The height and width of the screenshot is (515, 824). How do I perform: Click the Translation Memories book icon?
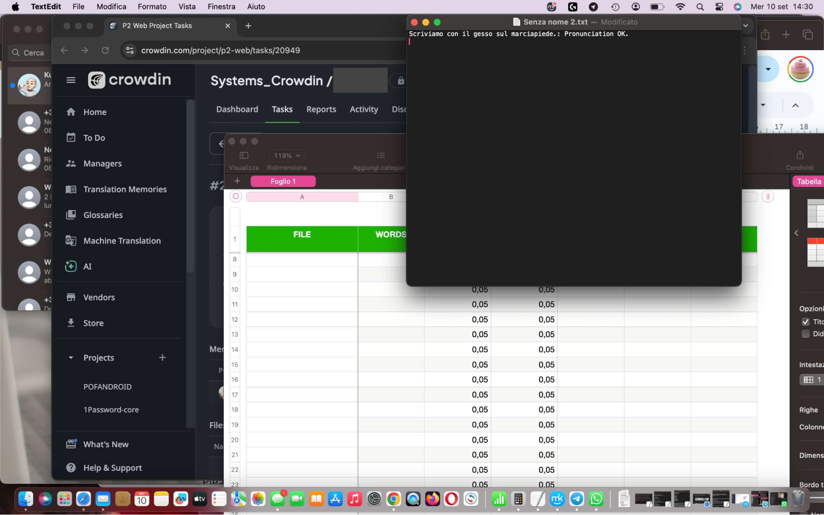pyautogui.click(x=71, y=189)
